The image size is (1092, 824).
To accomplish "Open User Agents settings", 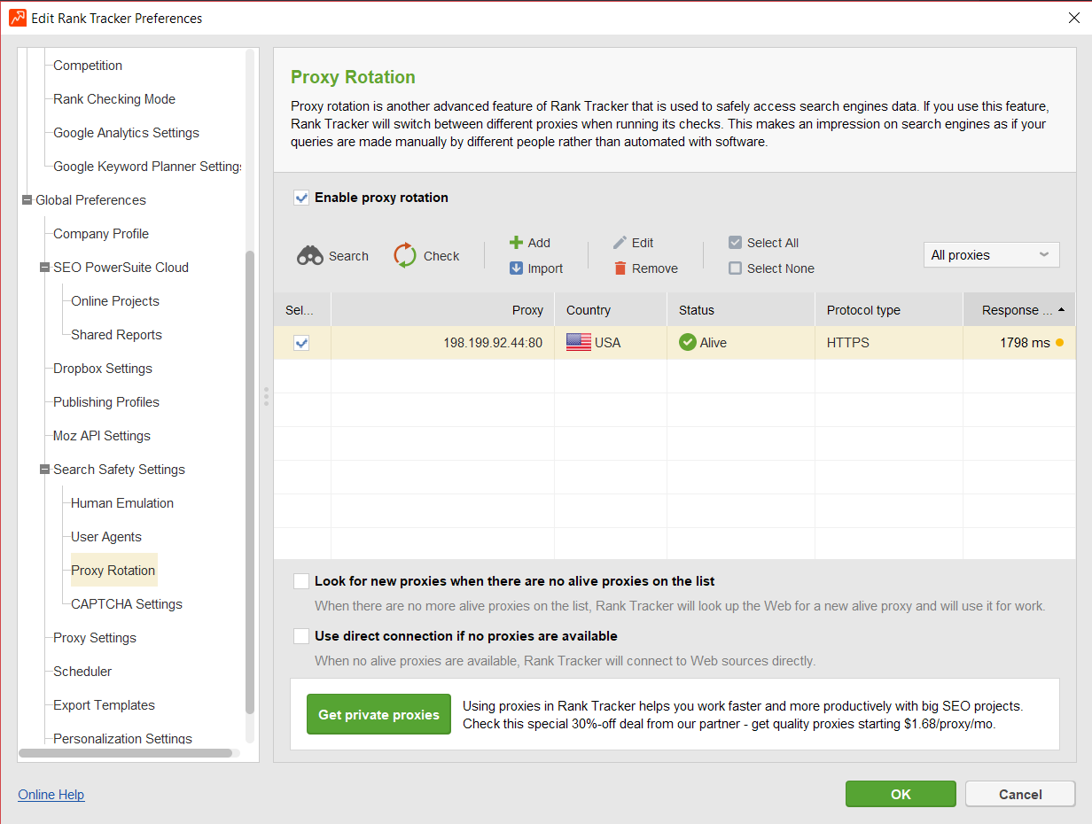I will 106,537.
